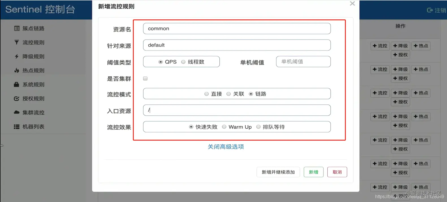Click the list icon for machine list
447x202 pixels.
click(x=17, y=127)
